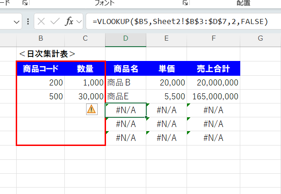The width and height of the screenshot is (281, 194).
Task: Click the error warning icon beside #N/A
Action: tap(92, 109)
